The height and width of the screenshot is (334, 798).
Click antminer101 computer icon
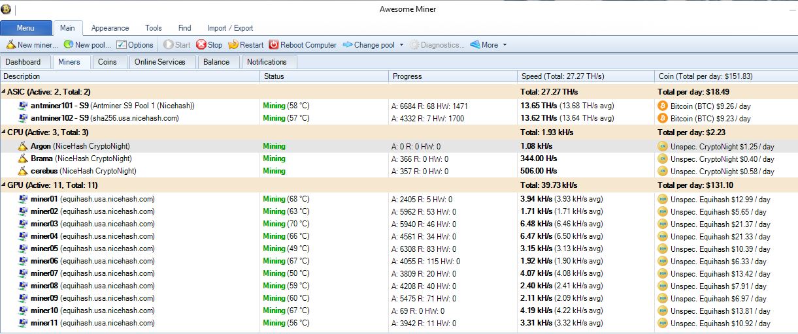pyautogui.click(x=24, y=105)
